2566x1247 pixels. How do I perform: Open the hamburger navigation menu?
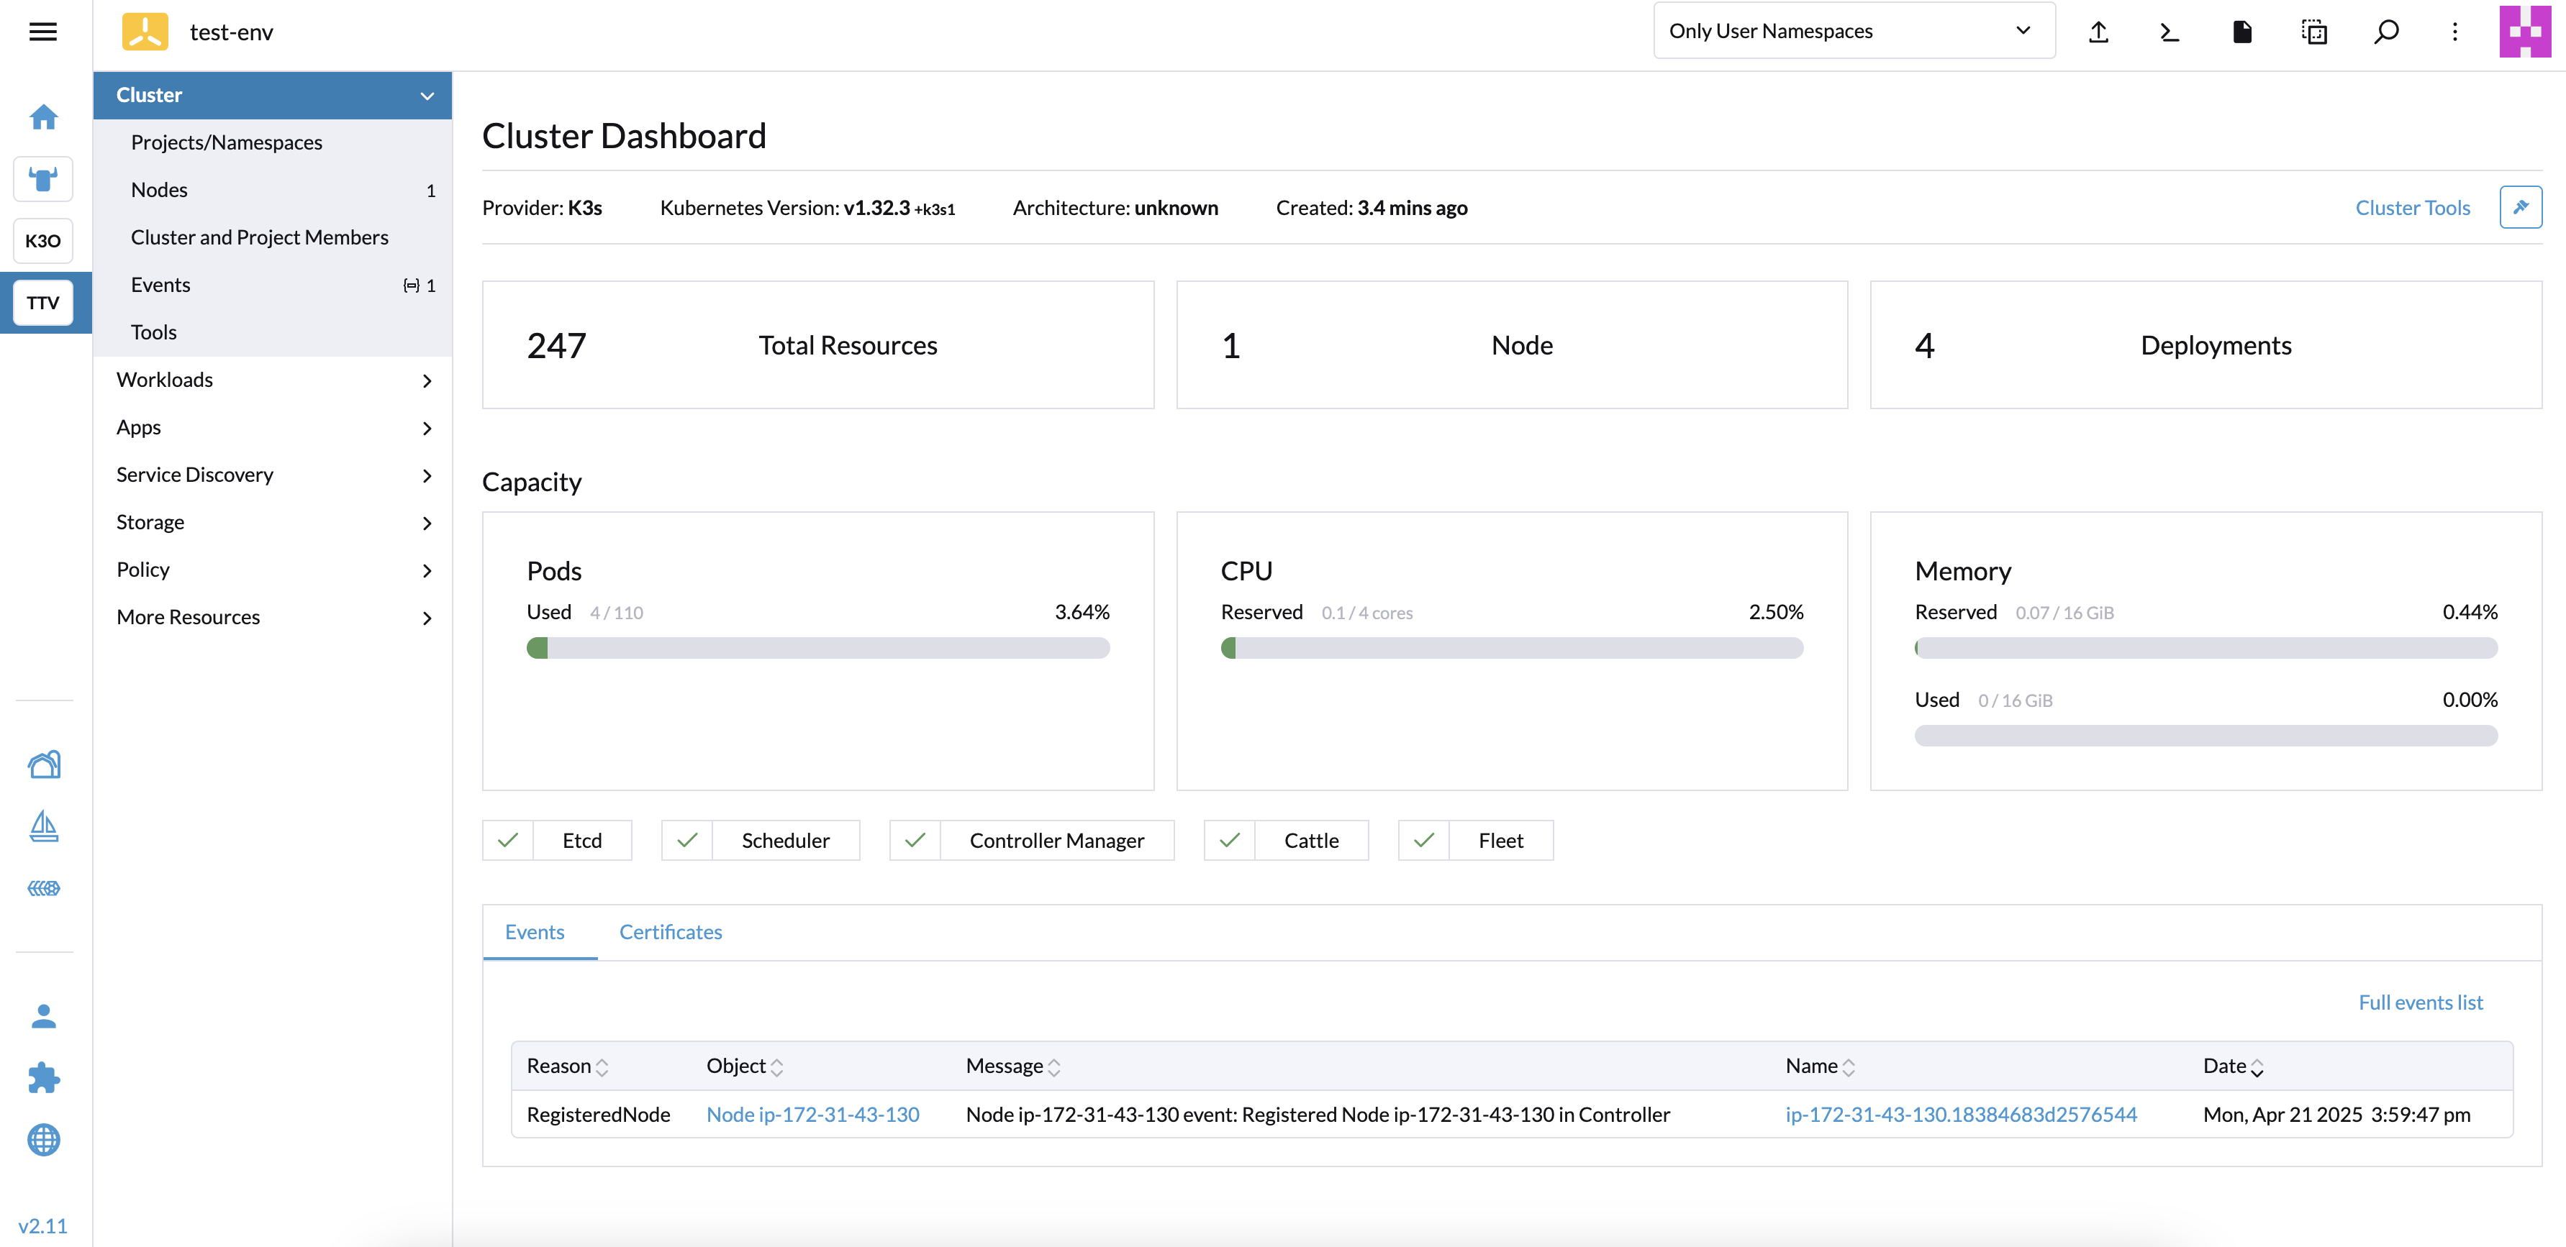pos(43,32)
